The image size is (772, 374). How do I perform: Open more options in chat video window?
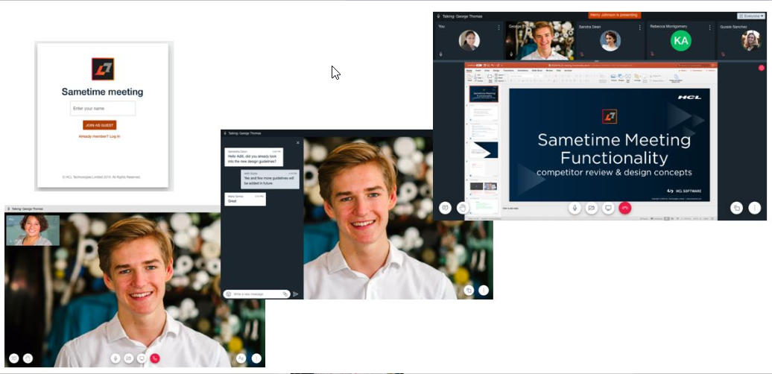[x=484, y=291]
